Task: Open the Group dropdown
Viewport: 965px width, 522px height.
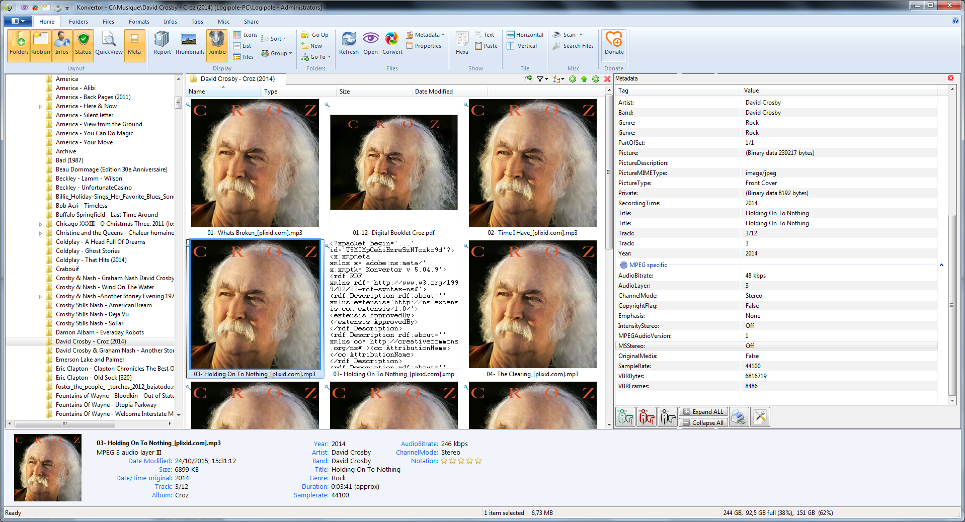Action: (x=276, y=53)
